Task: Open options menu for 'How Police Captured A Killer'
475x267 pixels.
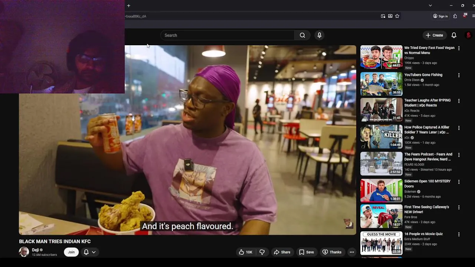Action: coord(459,128)
